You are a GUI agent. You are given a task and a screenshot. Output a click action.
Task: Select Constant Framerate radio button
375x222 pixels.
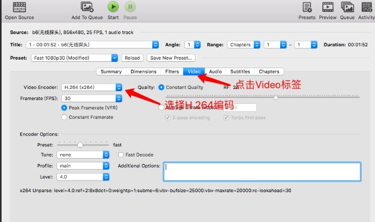(x=64, y=117)
